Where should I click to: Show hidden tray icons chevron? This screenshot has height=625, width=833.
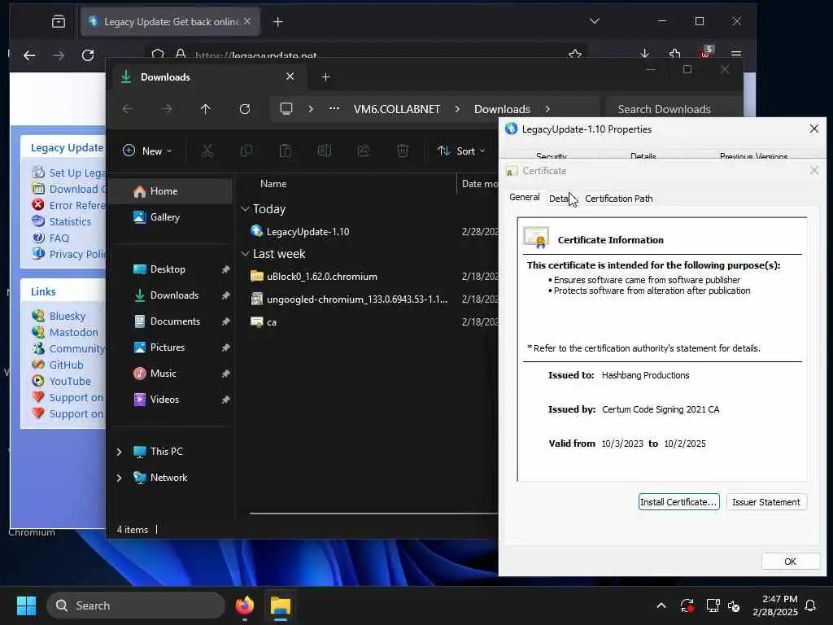pos(661,605)
